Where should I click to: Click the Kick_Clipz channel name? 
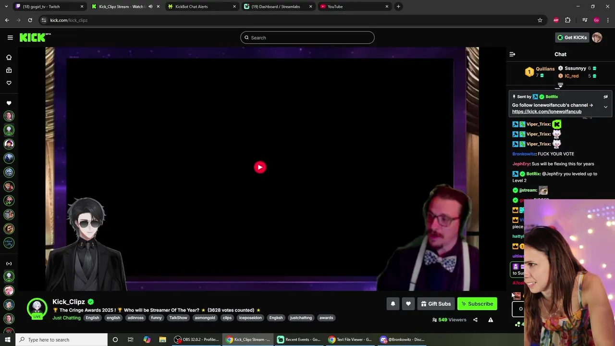(69, 302)
